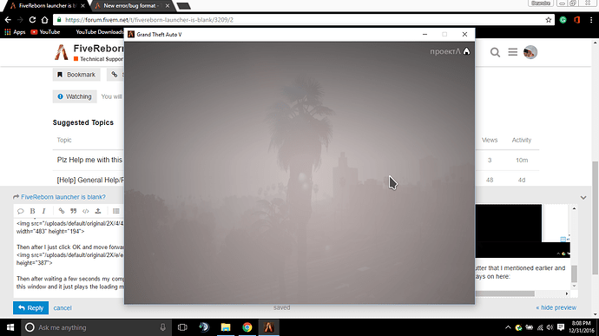The height and width of the screenshot is (336, 599).
Task: Click user avatar in forum header
Action: 530,52
